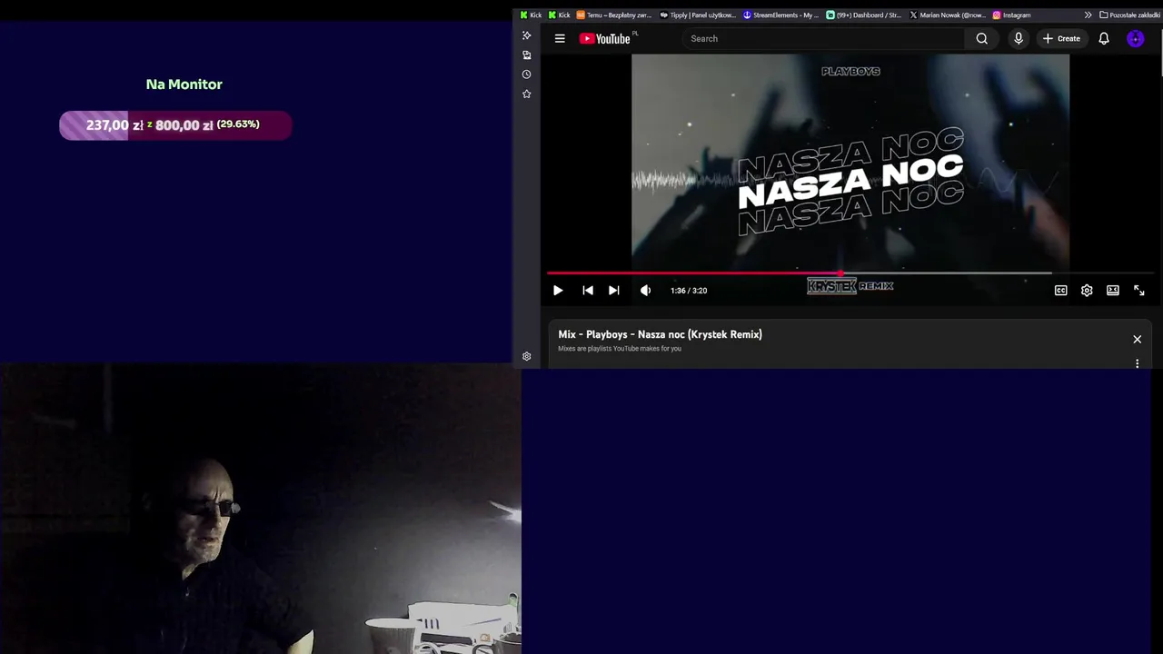
Task: Expand hidden bookmarks with the double chevron
Action: point(1088,15)
